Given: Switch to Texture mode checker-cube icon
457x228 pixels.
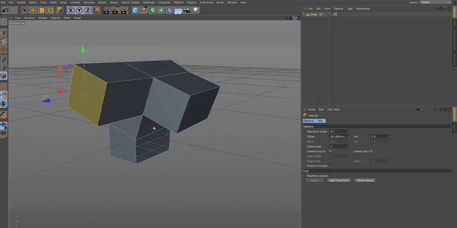Looking at the screenshot, I should (x=3, y=41).
